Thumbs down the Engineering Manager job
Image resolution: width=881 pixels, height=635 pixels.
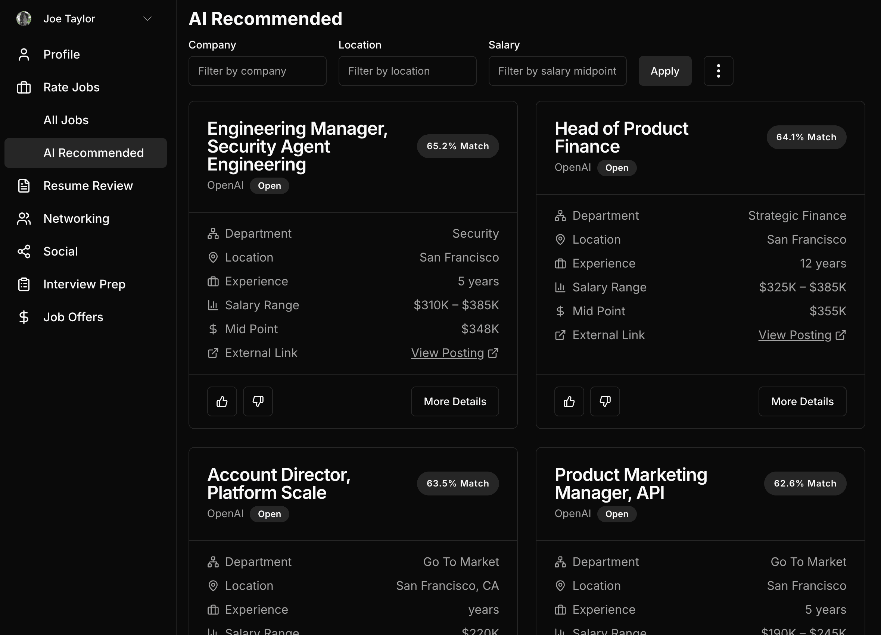point(258,401)
